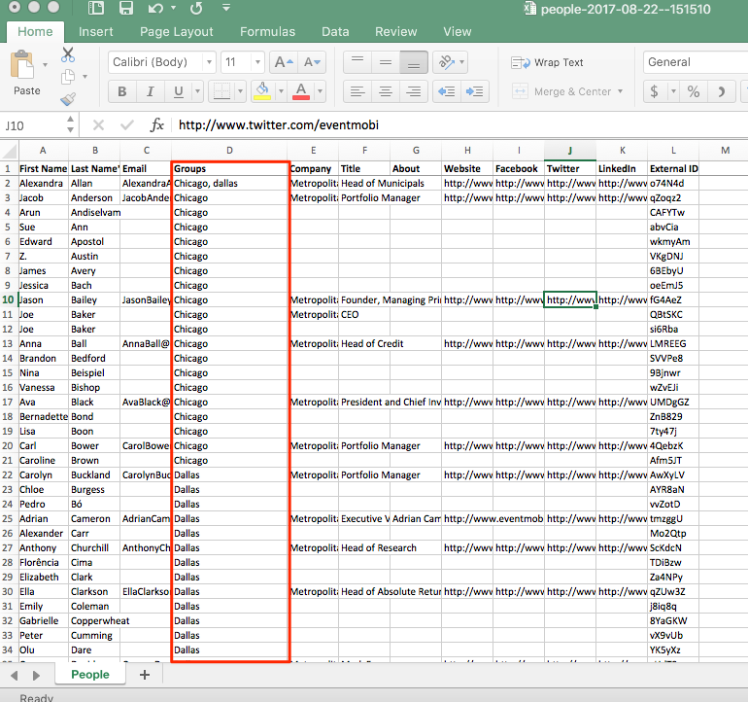Image resolution: width=748 pixels, height=702 pixels.
Task: Switch to the Page Layout tab
Action: click(x=177, y=31)
